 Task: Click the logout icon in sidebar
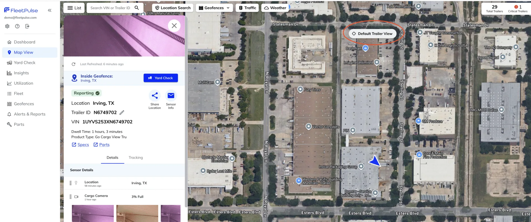[x=27, y=26]
